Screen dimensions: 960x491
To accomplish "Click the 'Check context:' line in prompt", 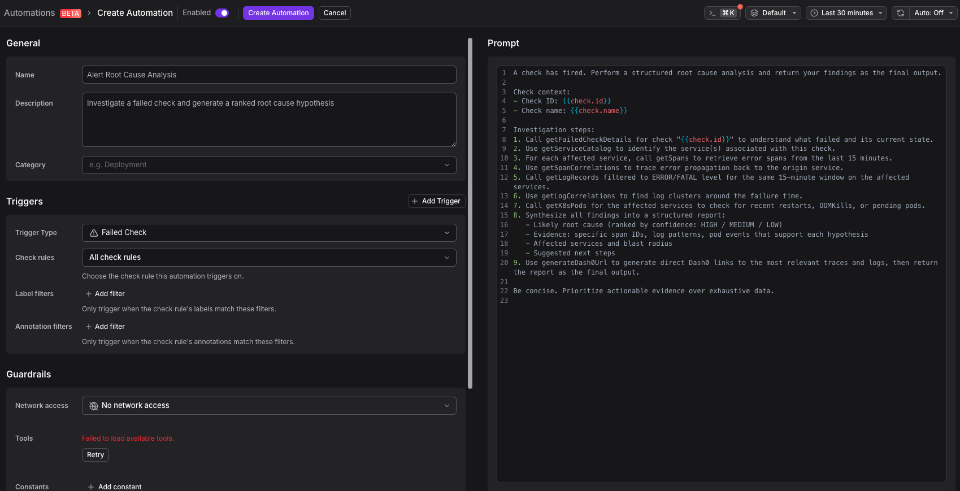I will tap(541, 92).
